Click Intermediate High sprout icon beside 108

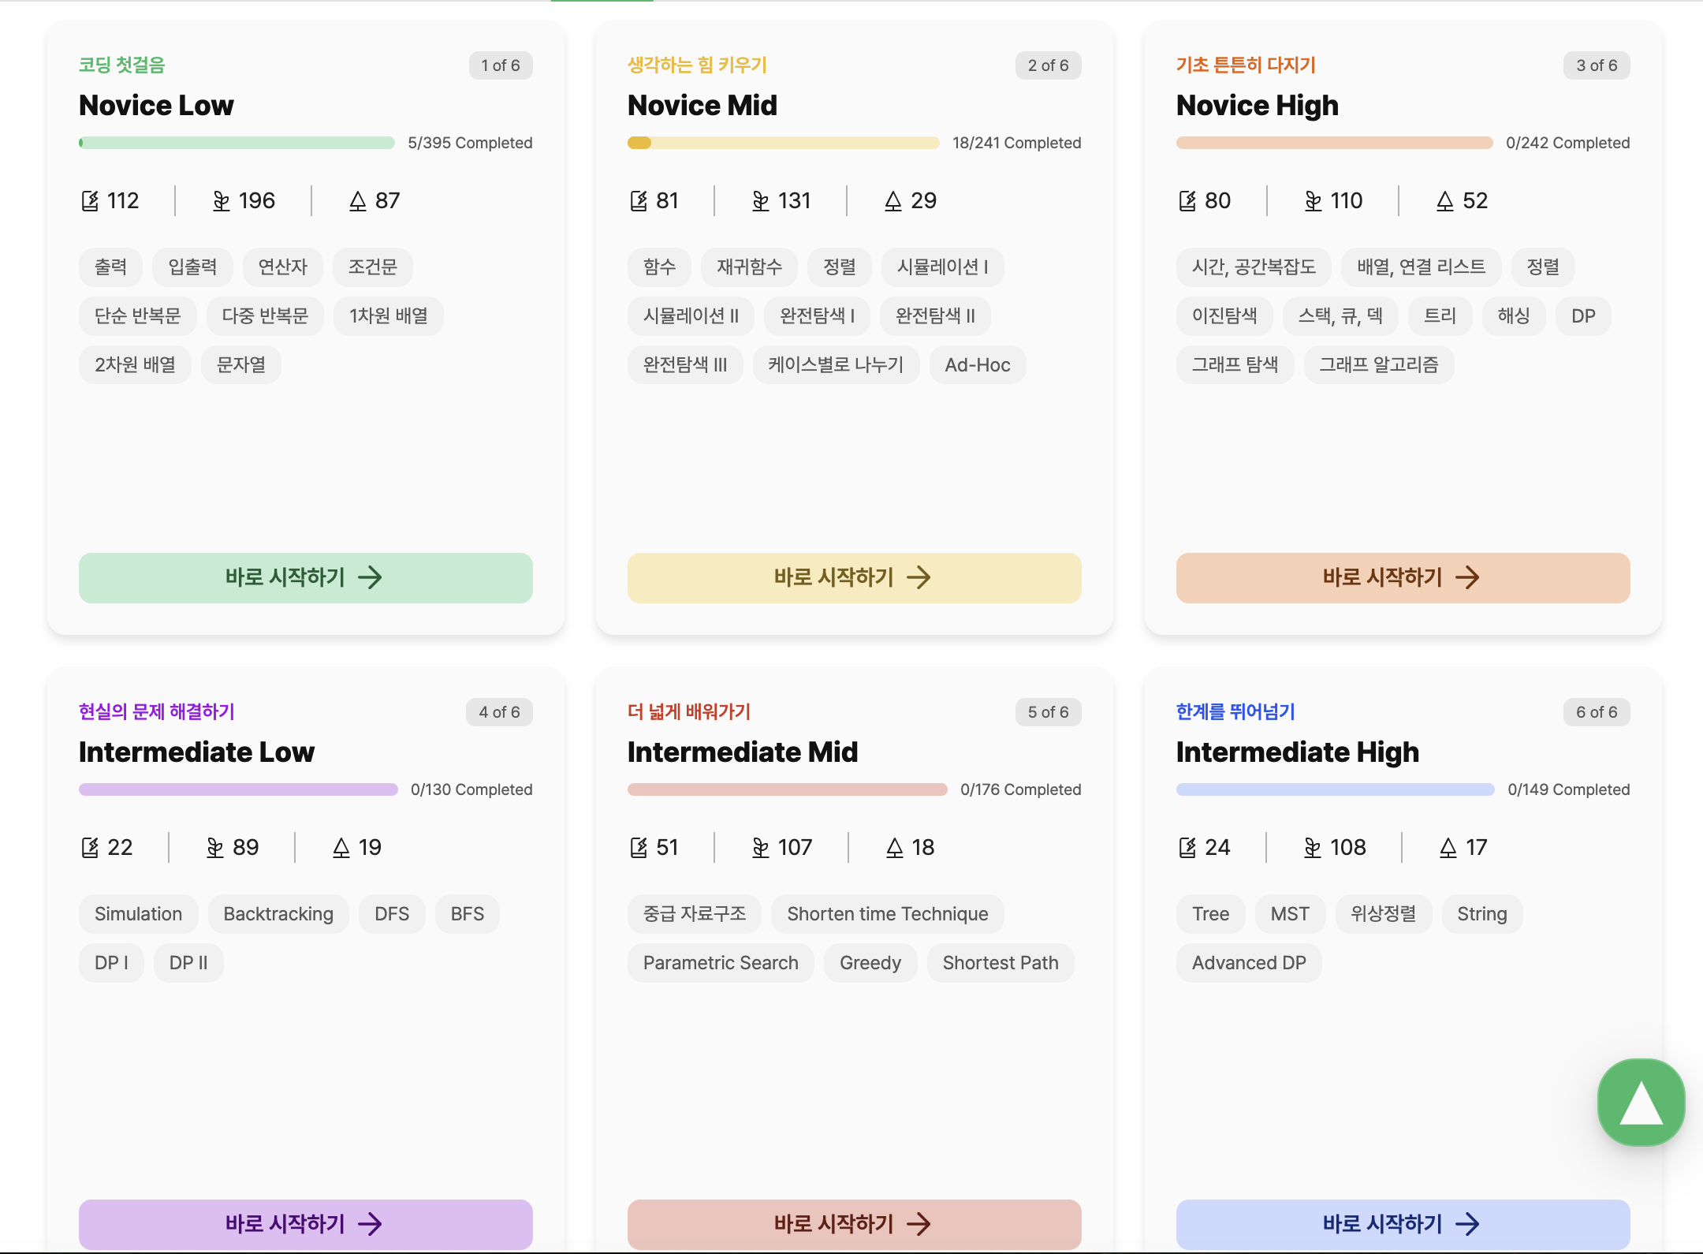(1312, 848)
